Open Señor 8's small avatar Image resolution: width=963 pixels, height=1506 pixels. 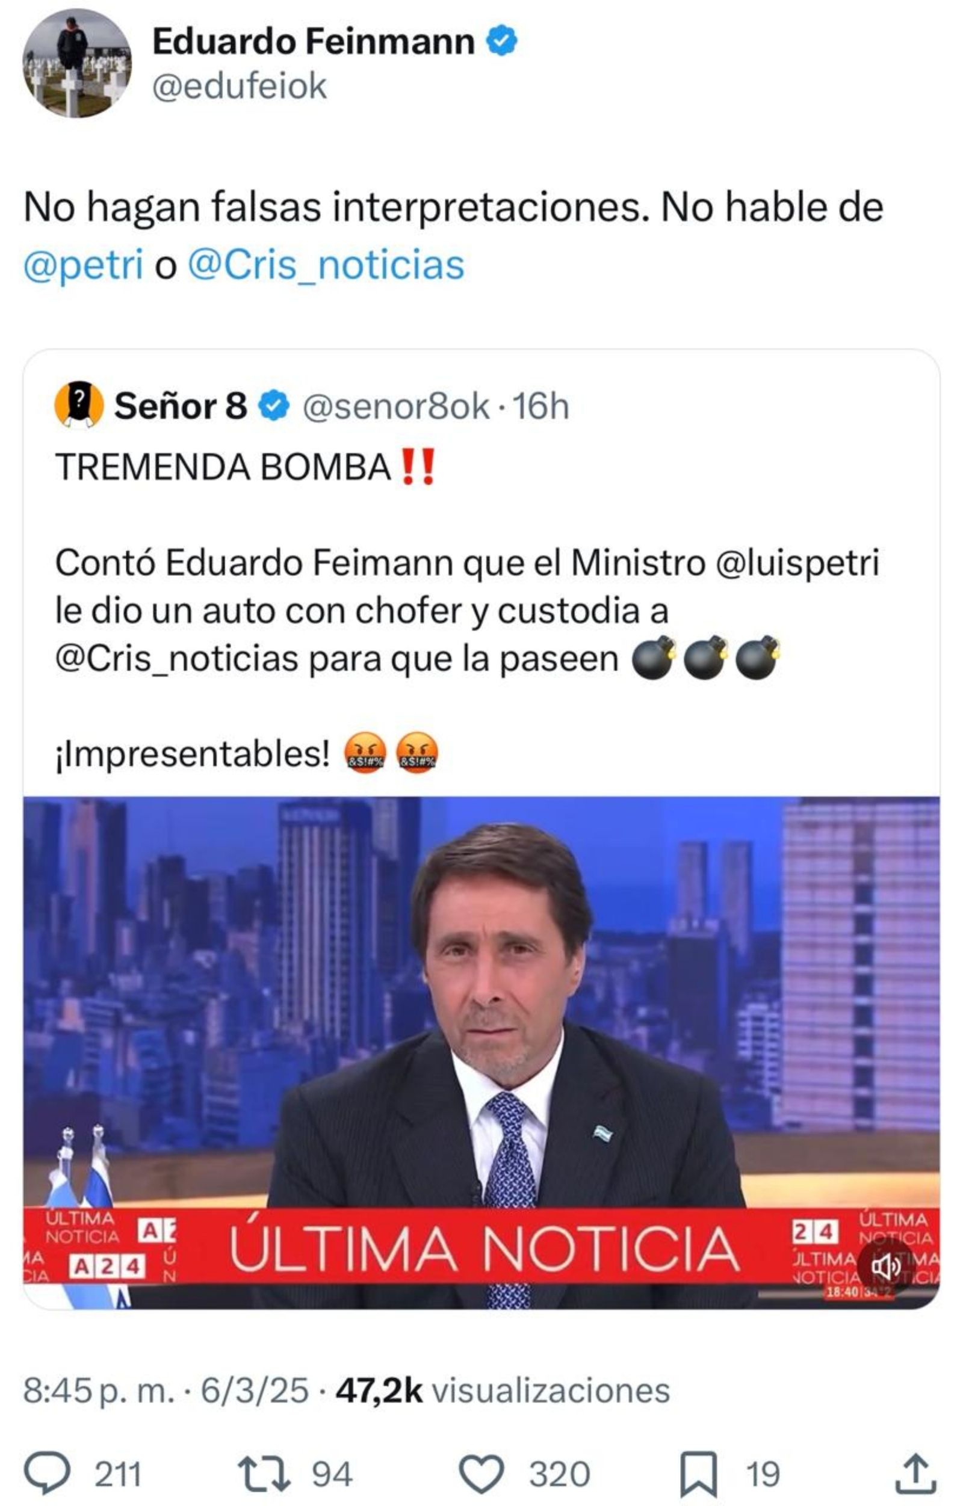point(79,405)
